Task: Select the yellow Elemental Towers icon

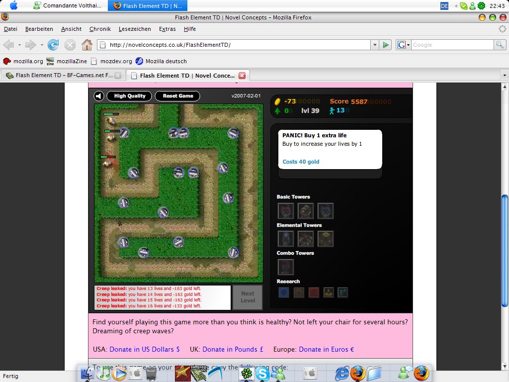Action: (x=326, y=239)
